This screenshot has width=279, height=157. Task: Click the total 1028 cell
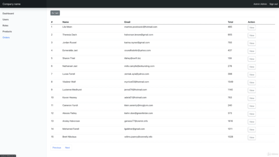[x=231, y=137]
